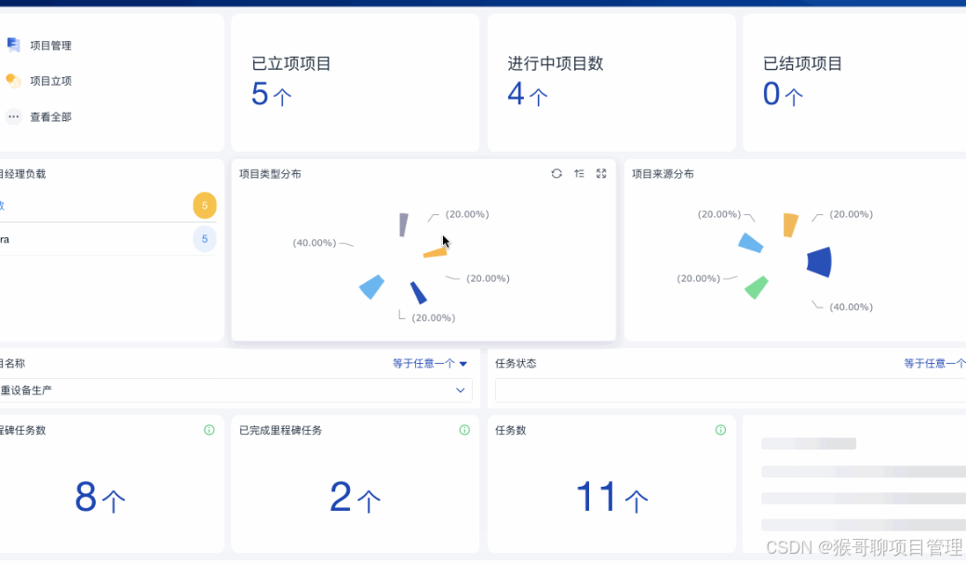Select the 项目立项 menu entry
The image size is (966, 564).
coord(50,81)
